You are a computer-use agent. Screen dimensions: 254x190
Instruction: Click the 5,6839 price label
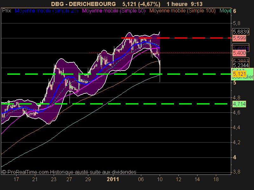click(x=241, y=32)
